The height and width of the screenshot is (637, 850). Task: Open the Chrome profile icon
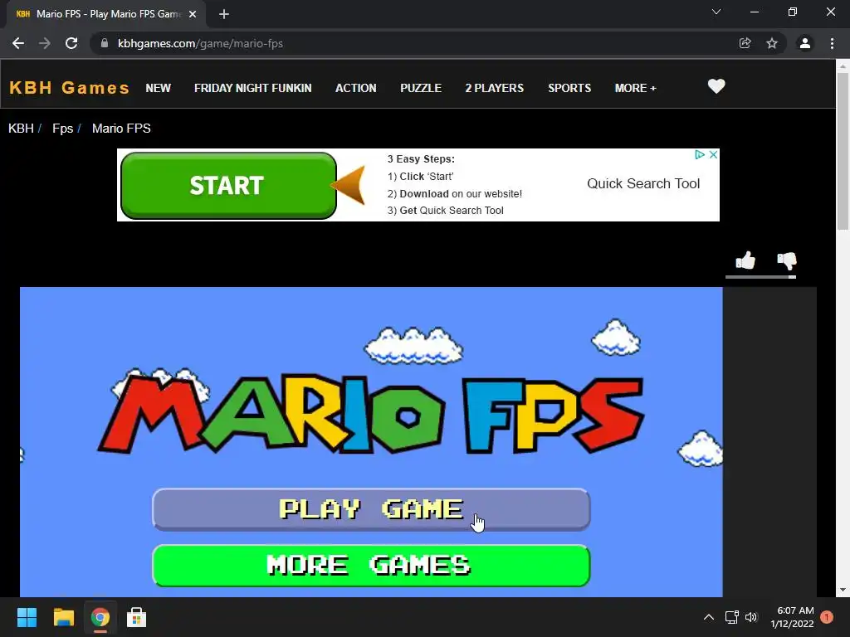click(805, 43)
